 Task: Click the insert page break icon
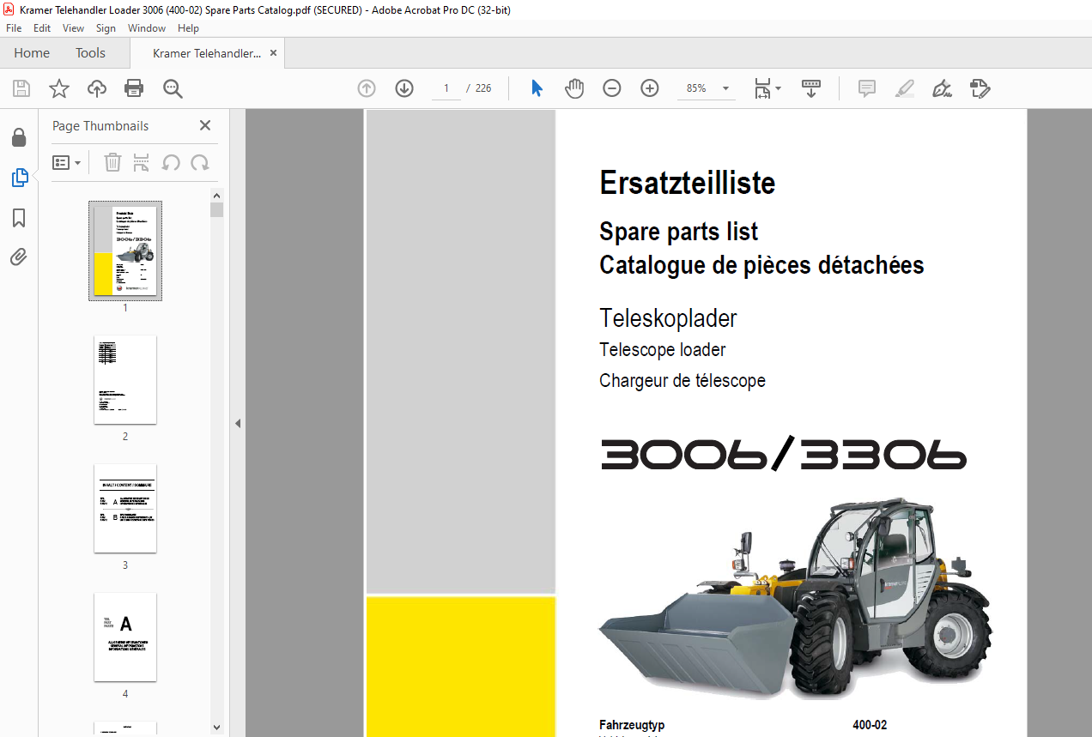click(x=142, y=162)
